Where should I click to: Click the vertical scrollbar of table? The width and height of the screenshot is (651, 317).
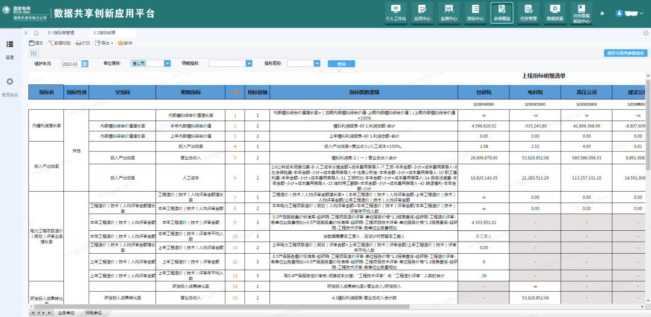tap(648, 125)
